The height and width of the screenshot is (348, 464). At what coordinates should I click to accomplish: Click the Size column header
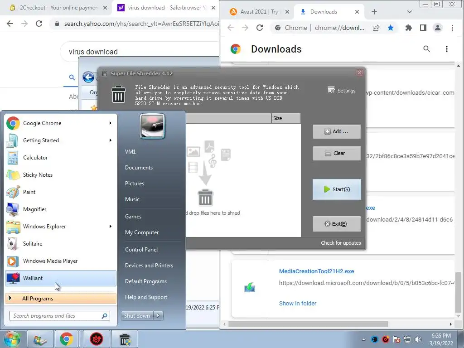click(x=285, y=118)
